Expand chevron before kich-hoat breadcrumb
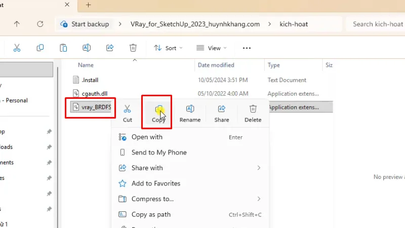 coord(270,24)
